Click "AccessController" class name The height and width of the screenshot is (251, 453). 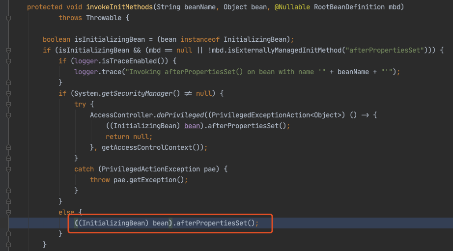coord(121,115)
